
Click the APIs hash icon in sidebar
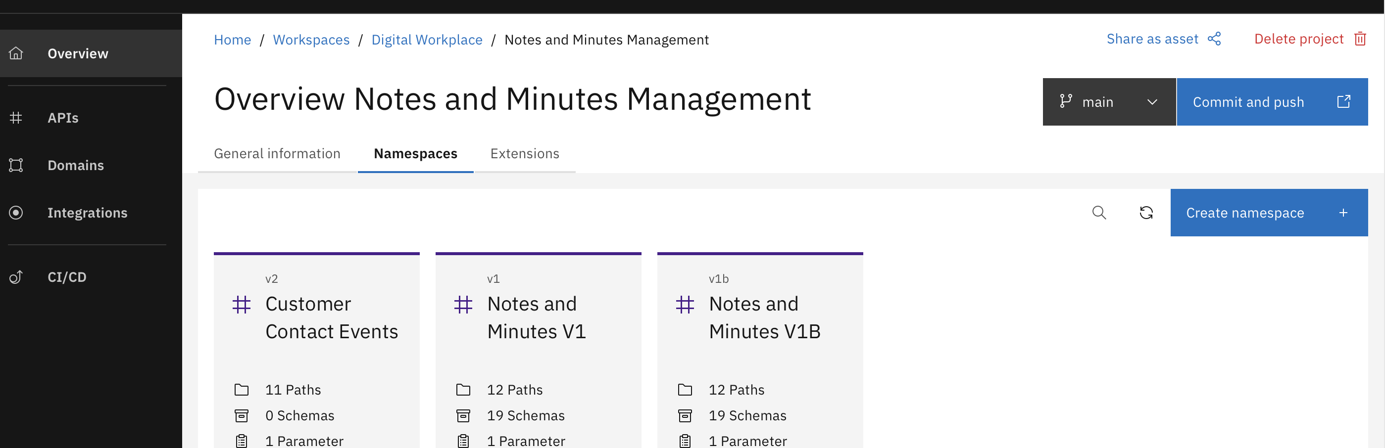(16, 118)
